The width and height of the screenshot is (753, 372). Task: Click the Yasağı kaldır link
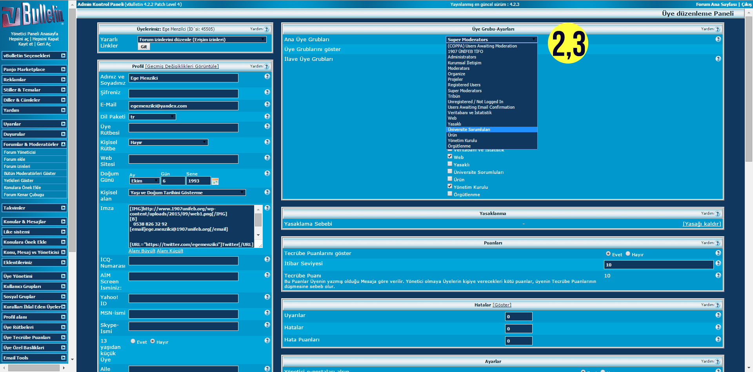point(702,224)
